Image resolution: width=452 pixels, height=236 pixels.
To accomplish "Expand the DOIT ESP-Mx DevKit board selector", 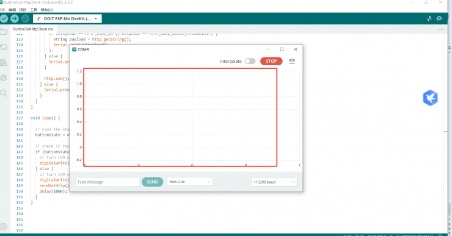I will [x=67, y=19].
